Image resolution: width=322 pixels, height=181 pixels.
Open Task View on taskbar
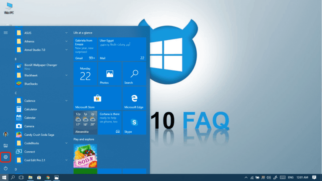(21, 178)
